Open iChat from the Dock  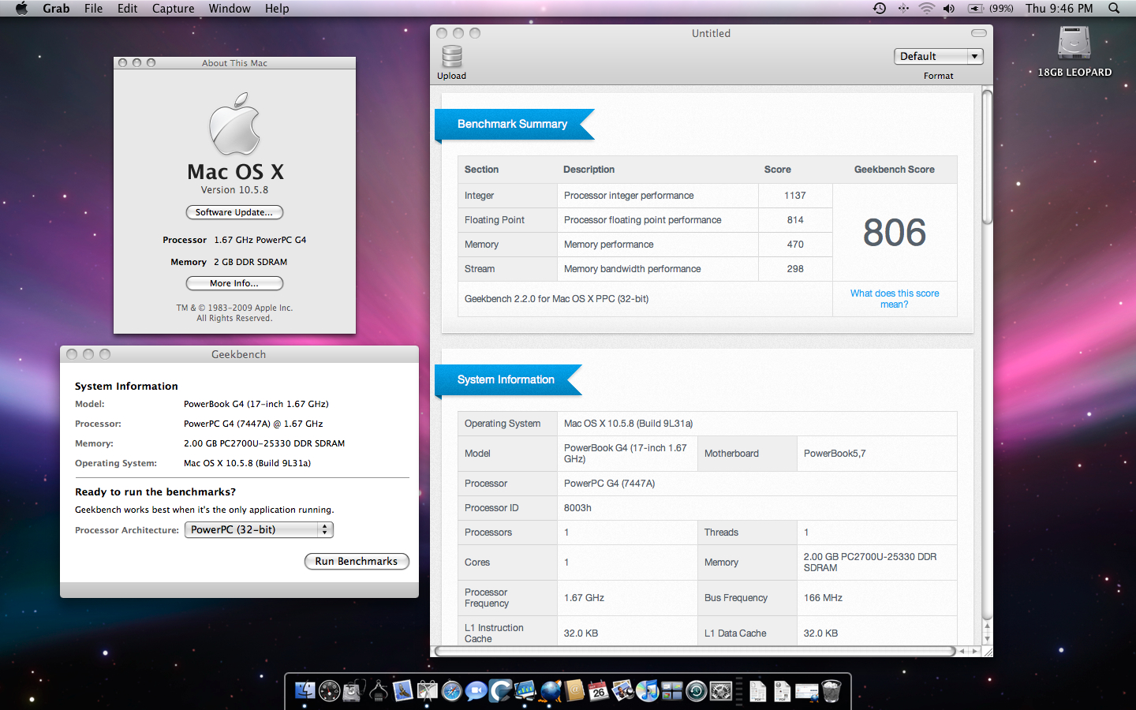click(476, 691)
